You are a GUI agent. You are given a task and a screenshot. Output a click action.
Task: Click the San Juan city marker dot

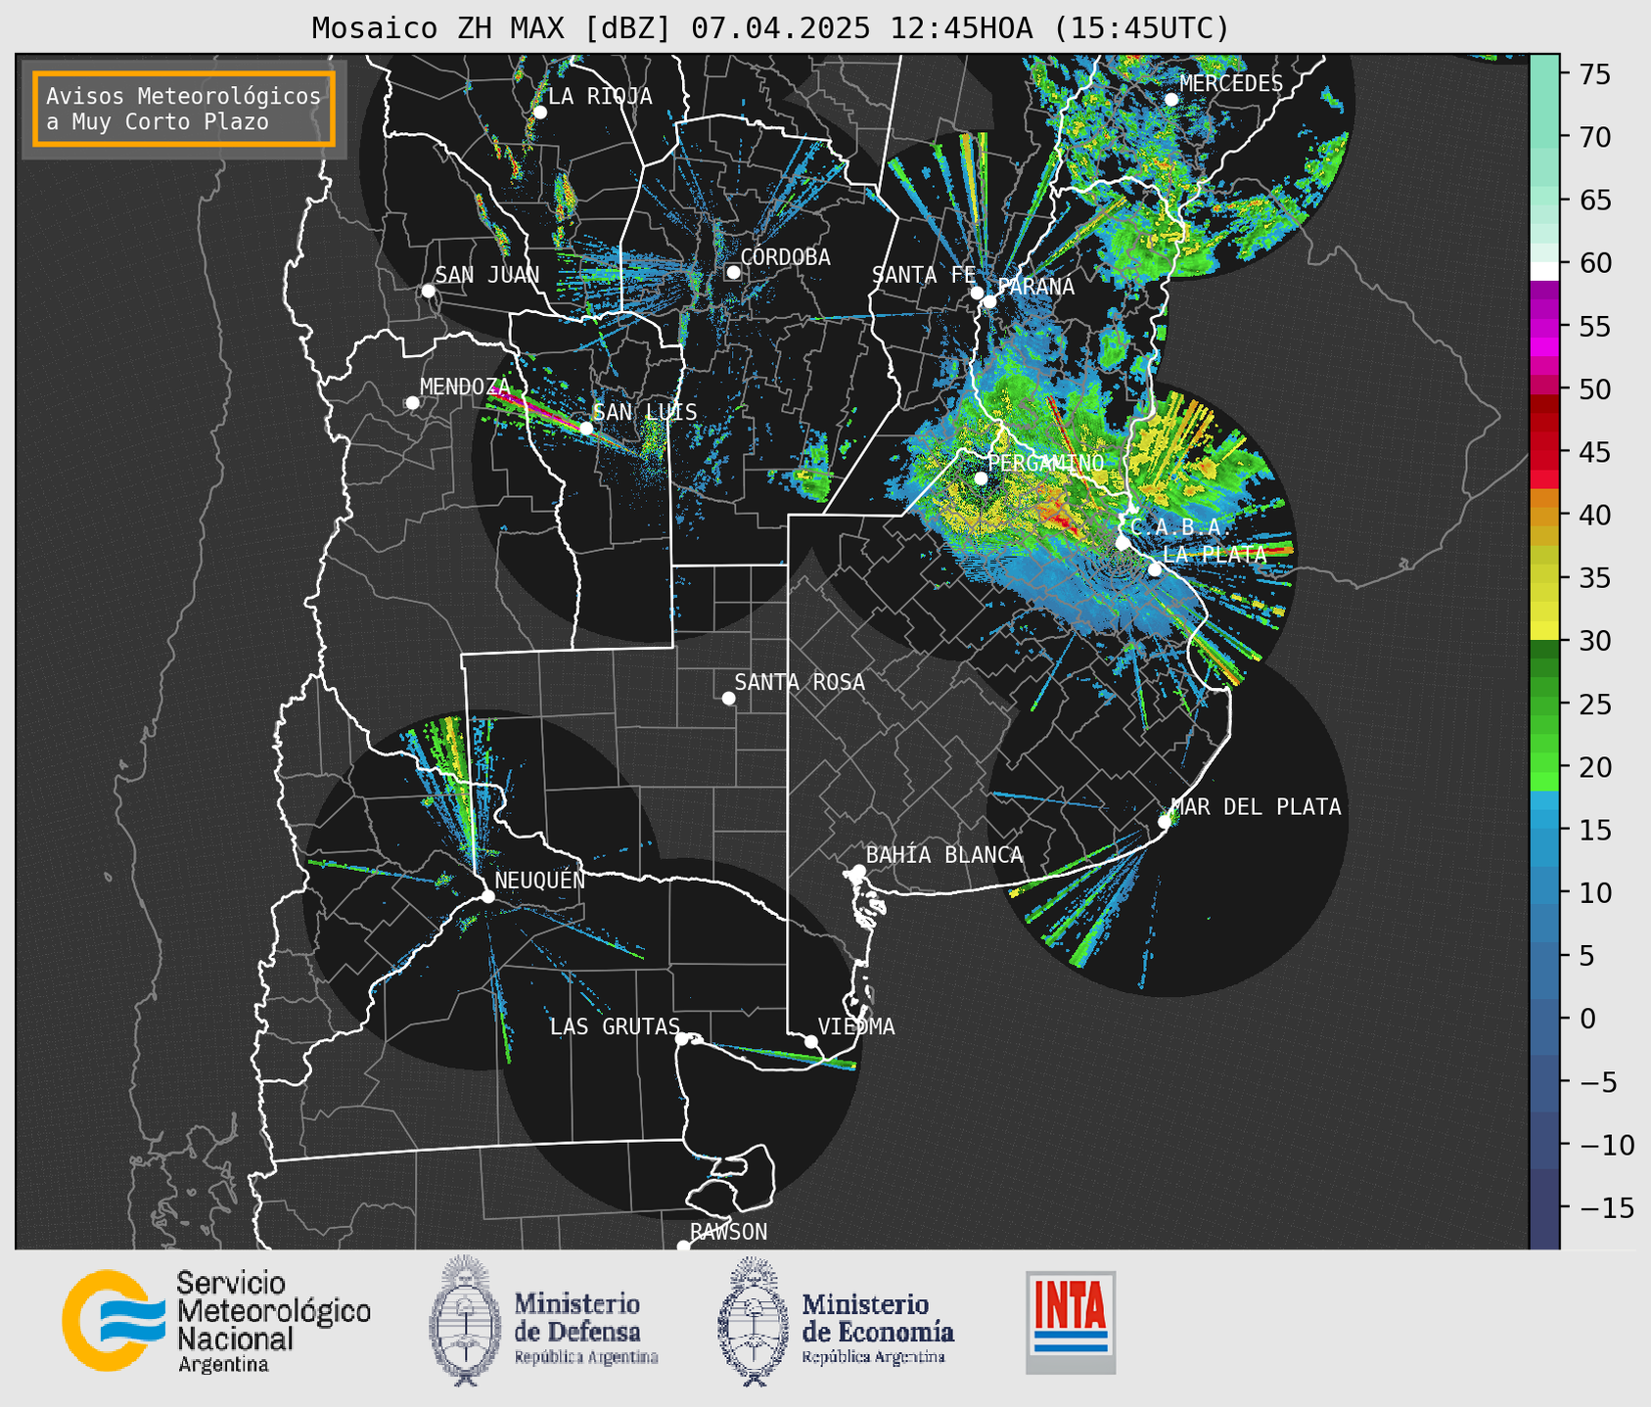coord(428,291)
